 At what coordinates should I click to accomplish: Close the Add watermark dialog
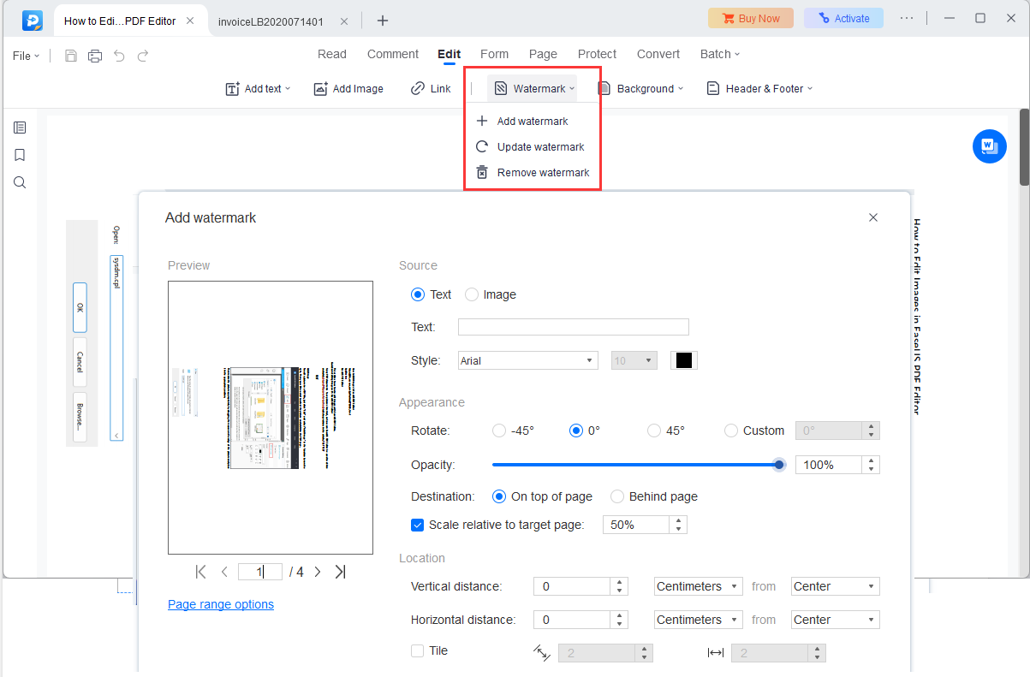(873, 217)
